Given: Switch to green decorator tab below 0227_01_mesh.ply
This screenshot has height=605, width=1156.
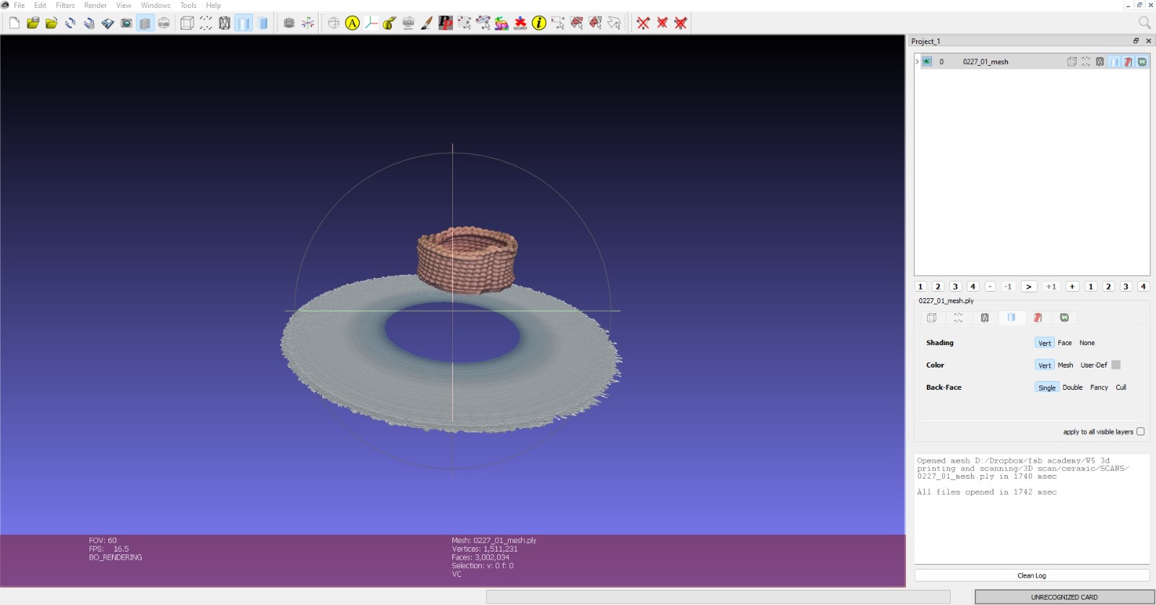Looking at the screenshot, I should (x=1064, y=318).
